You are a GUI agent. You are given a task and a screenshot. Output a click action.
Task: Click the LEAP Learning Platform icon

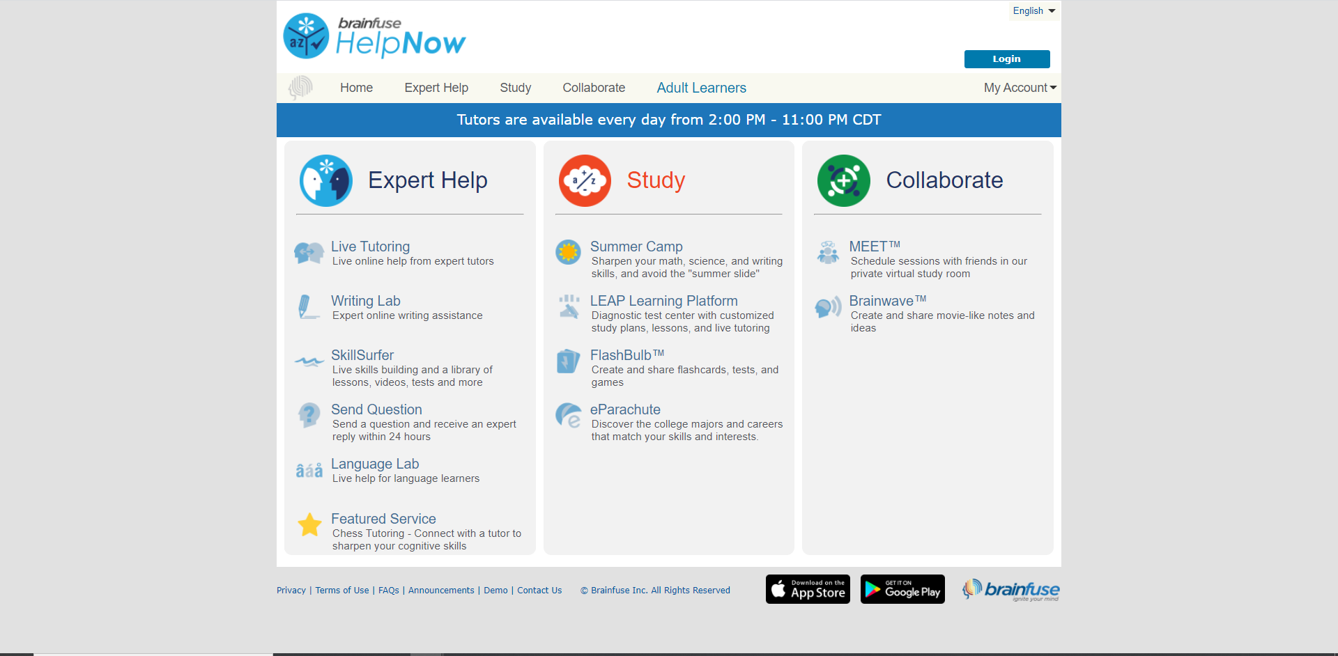coord(569,306)
